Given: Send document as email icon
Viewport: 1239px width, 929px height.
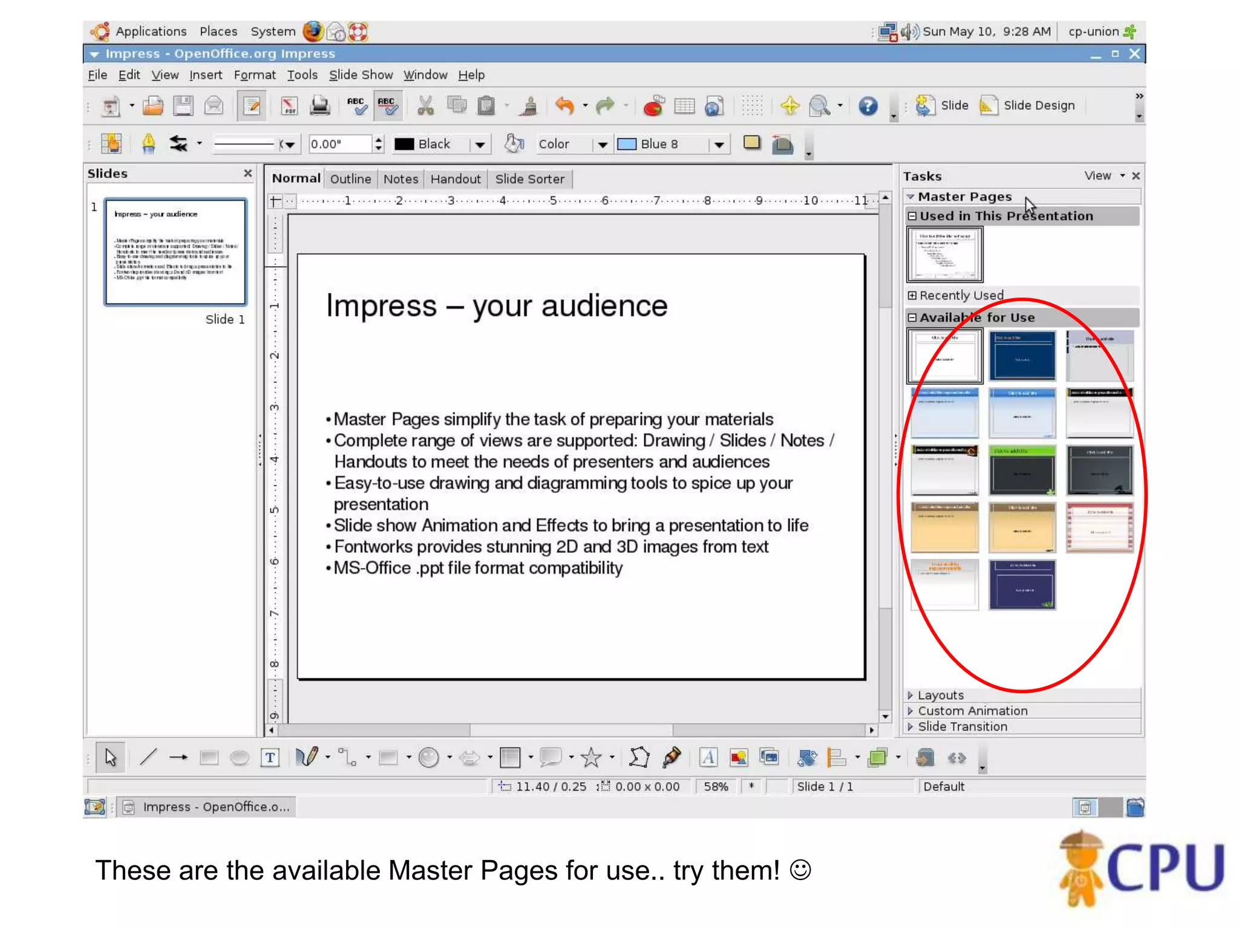Looking at the screenshot, I should click(x=214, y=106).
